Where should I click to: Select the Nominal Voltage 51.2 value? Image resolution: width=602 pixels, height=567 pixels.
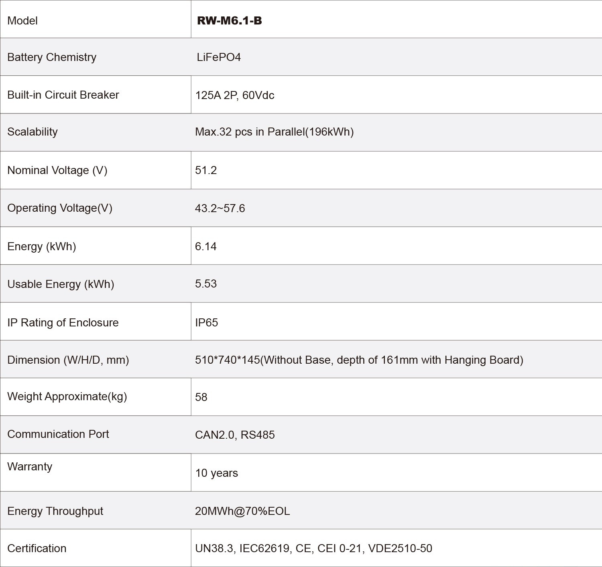(x=206, y=170)
